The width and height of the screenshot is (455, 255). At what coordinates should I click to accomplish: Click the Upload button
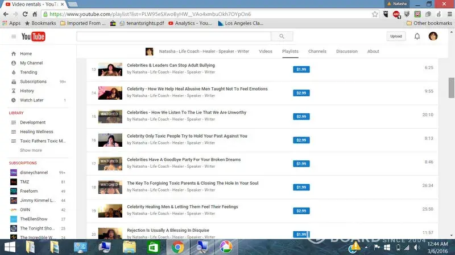(x=396, y=36)
